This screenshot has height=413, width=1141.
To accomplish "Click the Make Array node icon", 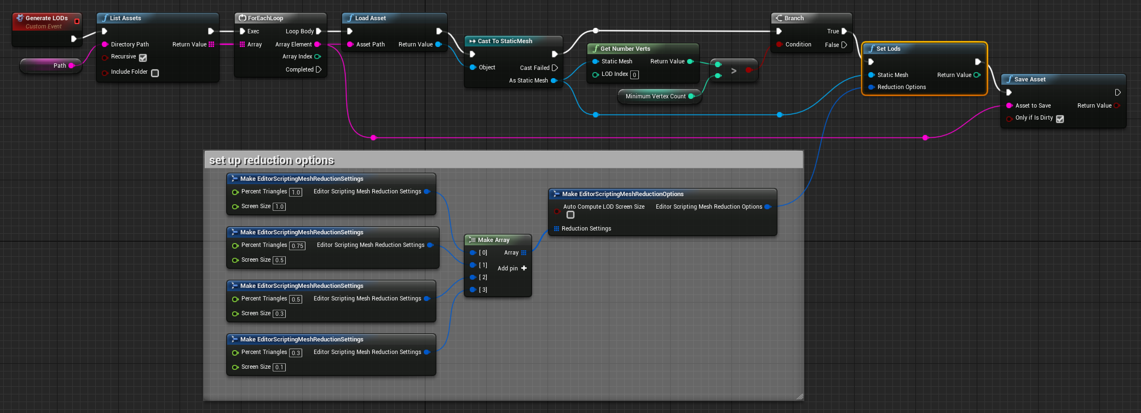I will (x=472, y=240).
